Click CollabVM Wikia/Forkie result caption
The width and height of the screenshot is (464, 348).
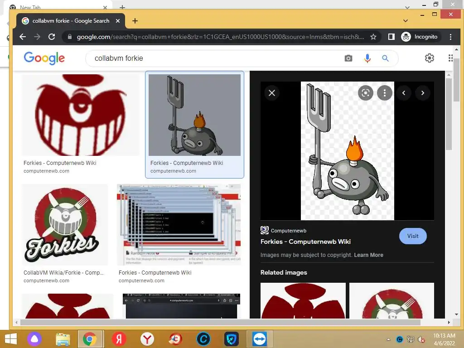(63, 272)
